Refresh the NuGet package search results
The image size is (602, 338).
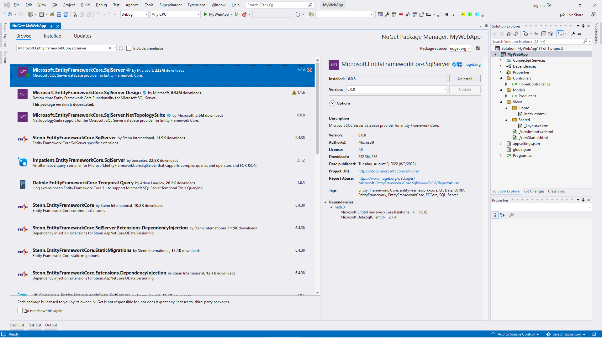tap(121, 48)
